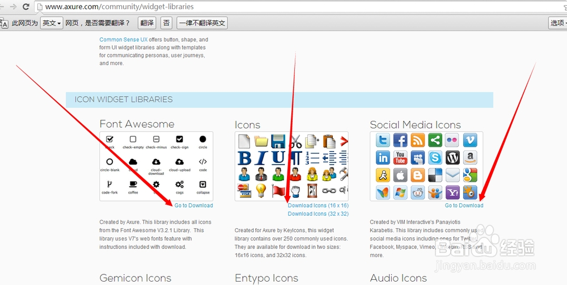Viewport: 567px width, 285px height.
Task: Click the Underline U icon
Action: tap(278, 158)
